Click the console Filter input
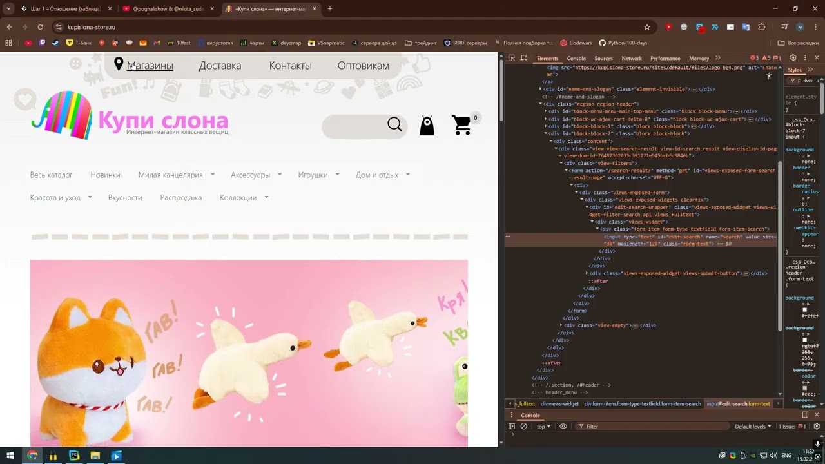 pyautogui.click(x=651, y=427)
